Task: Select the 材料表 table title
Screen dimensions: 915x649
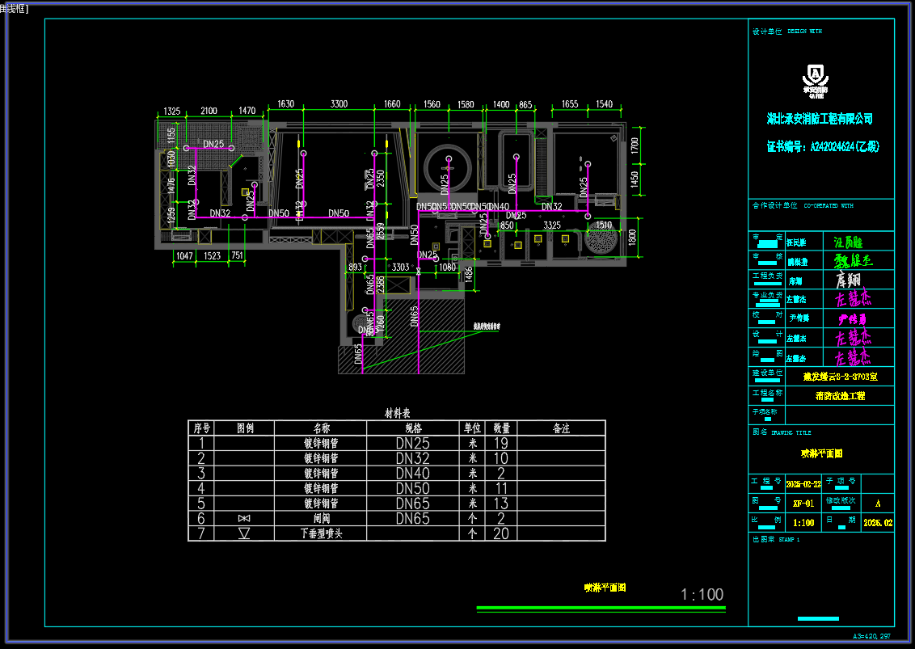Action: pyautogui.click(x=397, y=413)
